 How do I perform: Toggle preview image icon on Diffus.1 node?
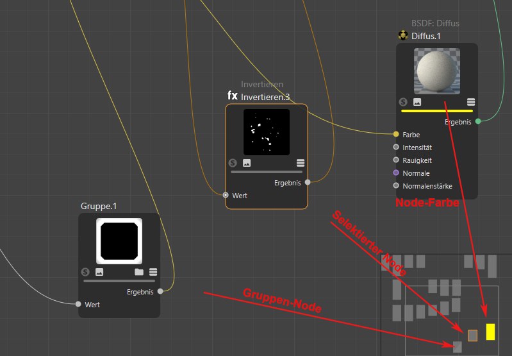click(417, 102)
